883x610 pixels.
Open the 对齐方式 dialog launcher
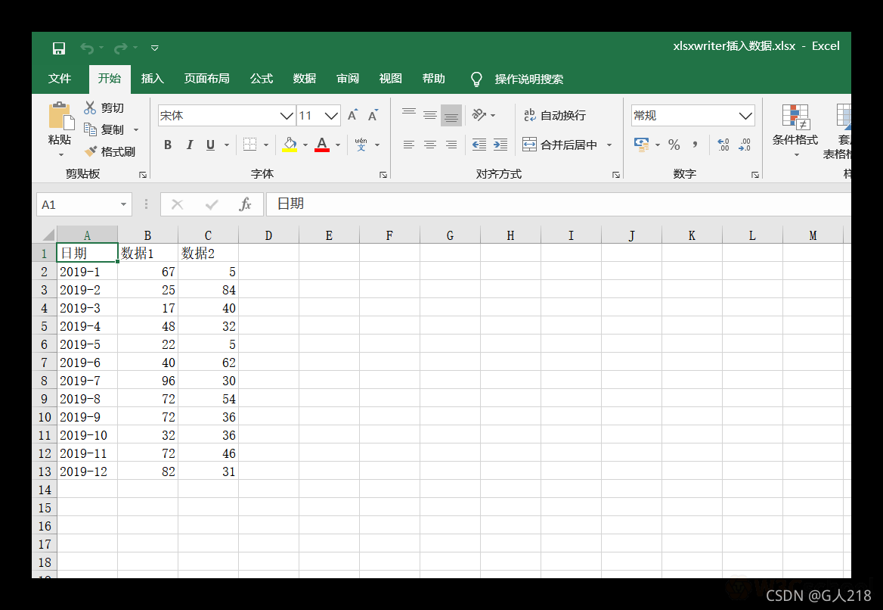[x=616, y=175]
